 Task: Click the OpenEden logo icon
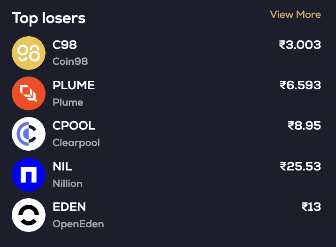pos(28,215)
